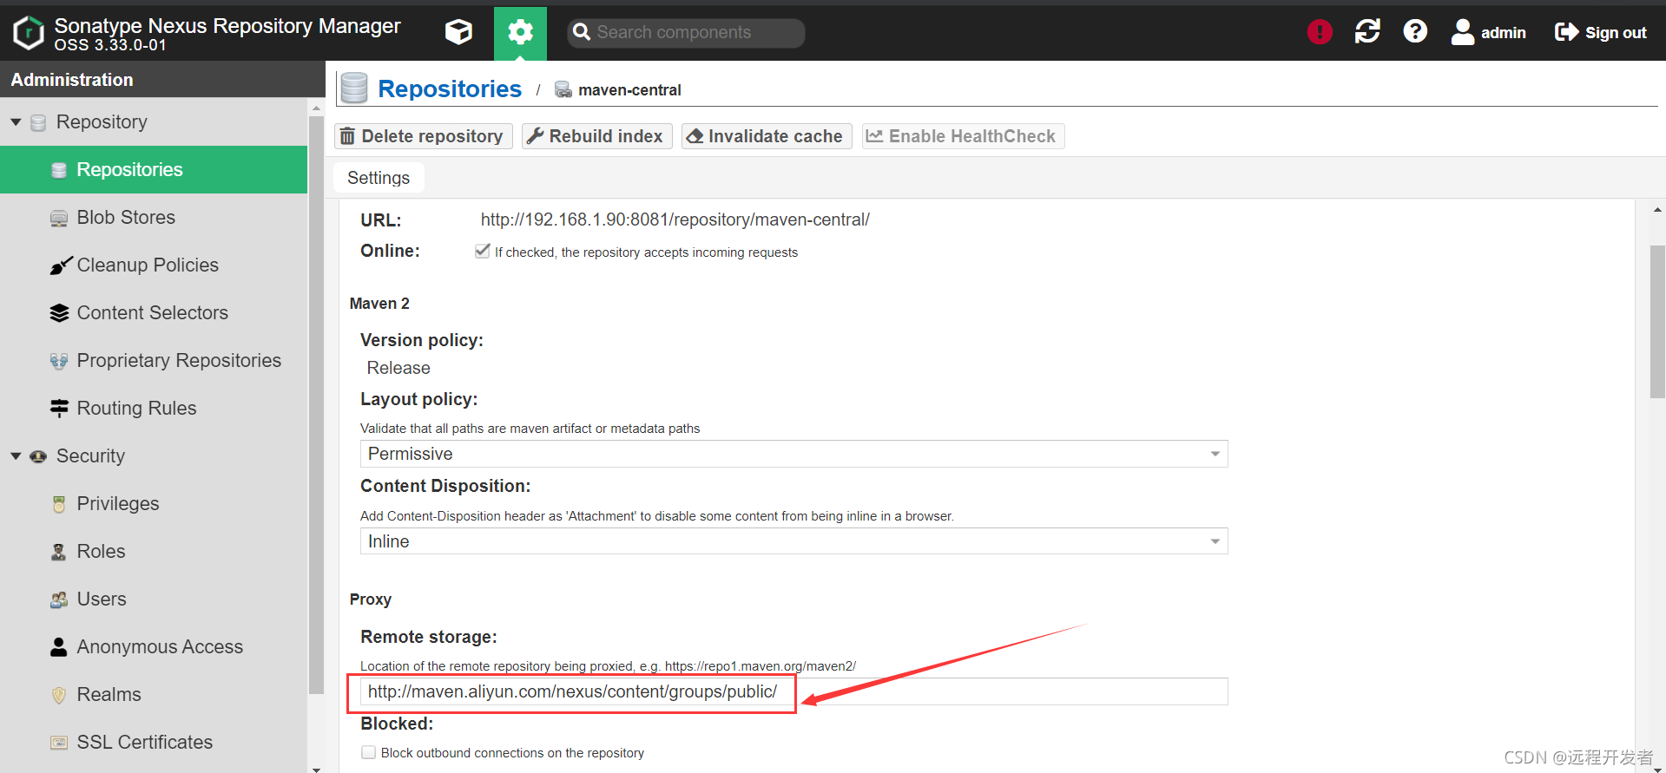Image resolution: width=1666 pixels, height=773 pixels.
Task: Click the maven-central breadcrumb icon
Action: pos(563,89)
